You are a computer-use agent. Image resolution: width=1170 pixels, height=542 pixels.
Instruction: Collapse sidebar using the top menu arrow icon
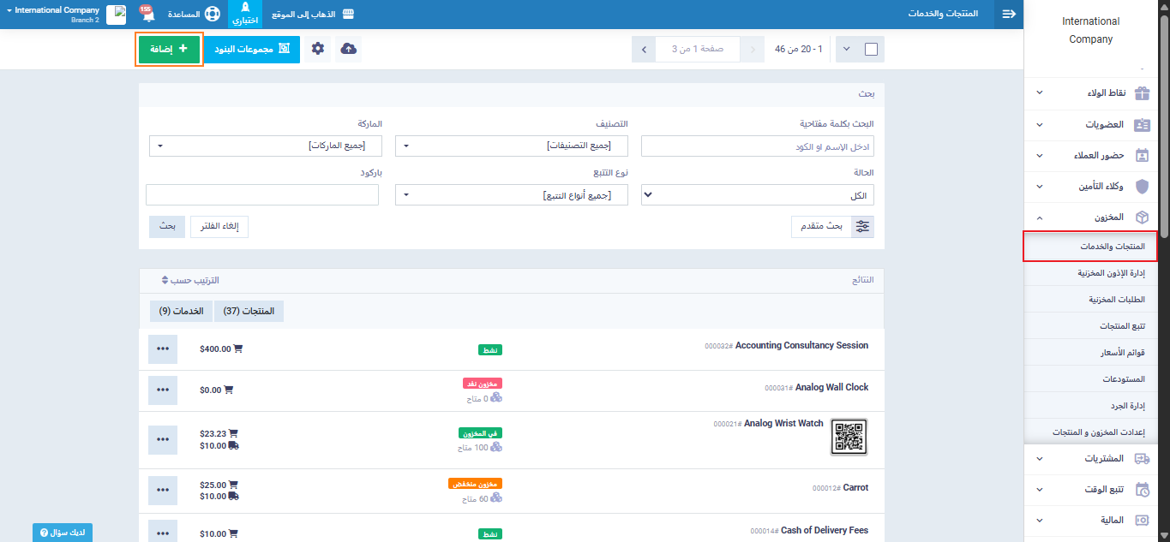1008,15
